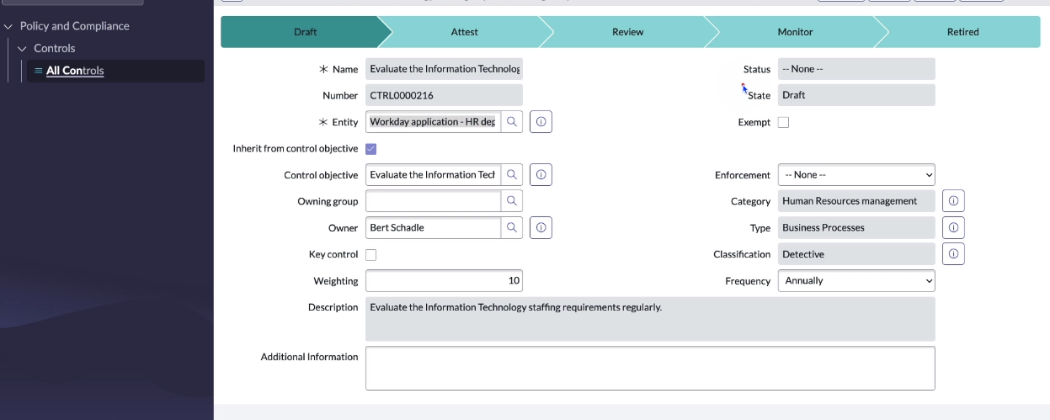1050x420 pixels.
Task: Click info icon next to Classification
Action: 953,254
